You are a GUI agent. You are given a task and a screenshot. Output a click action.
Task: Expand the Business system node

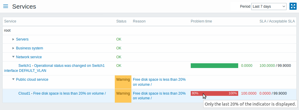click(x=13, y=48)
